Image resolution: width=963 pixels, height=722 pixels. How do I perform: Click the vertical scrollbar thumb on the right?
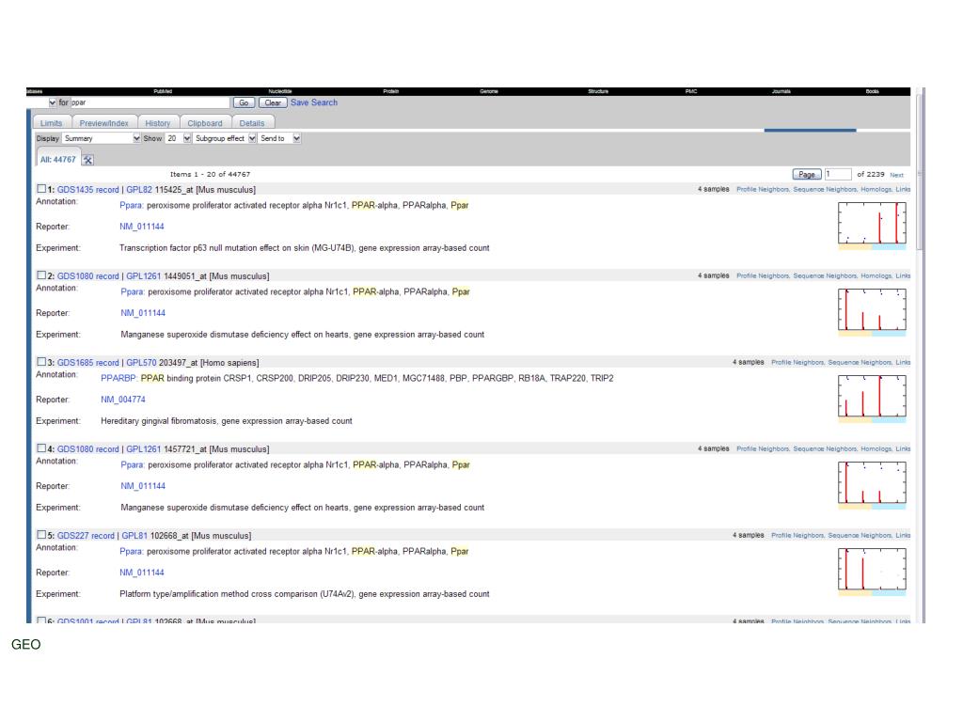pyautogui.click(x=920, y=172)
